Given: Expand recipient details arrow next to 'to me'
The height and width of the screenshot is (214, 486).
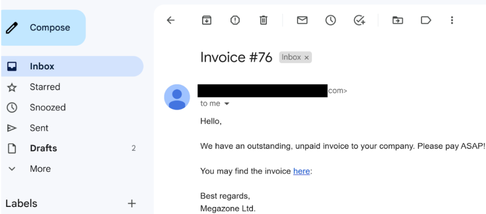Looking at the screenshot, I should tap(226, 104).
